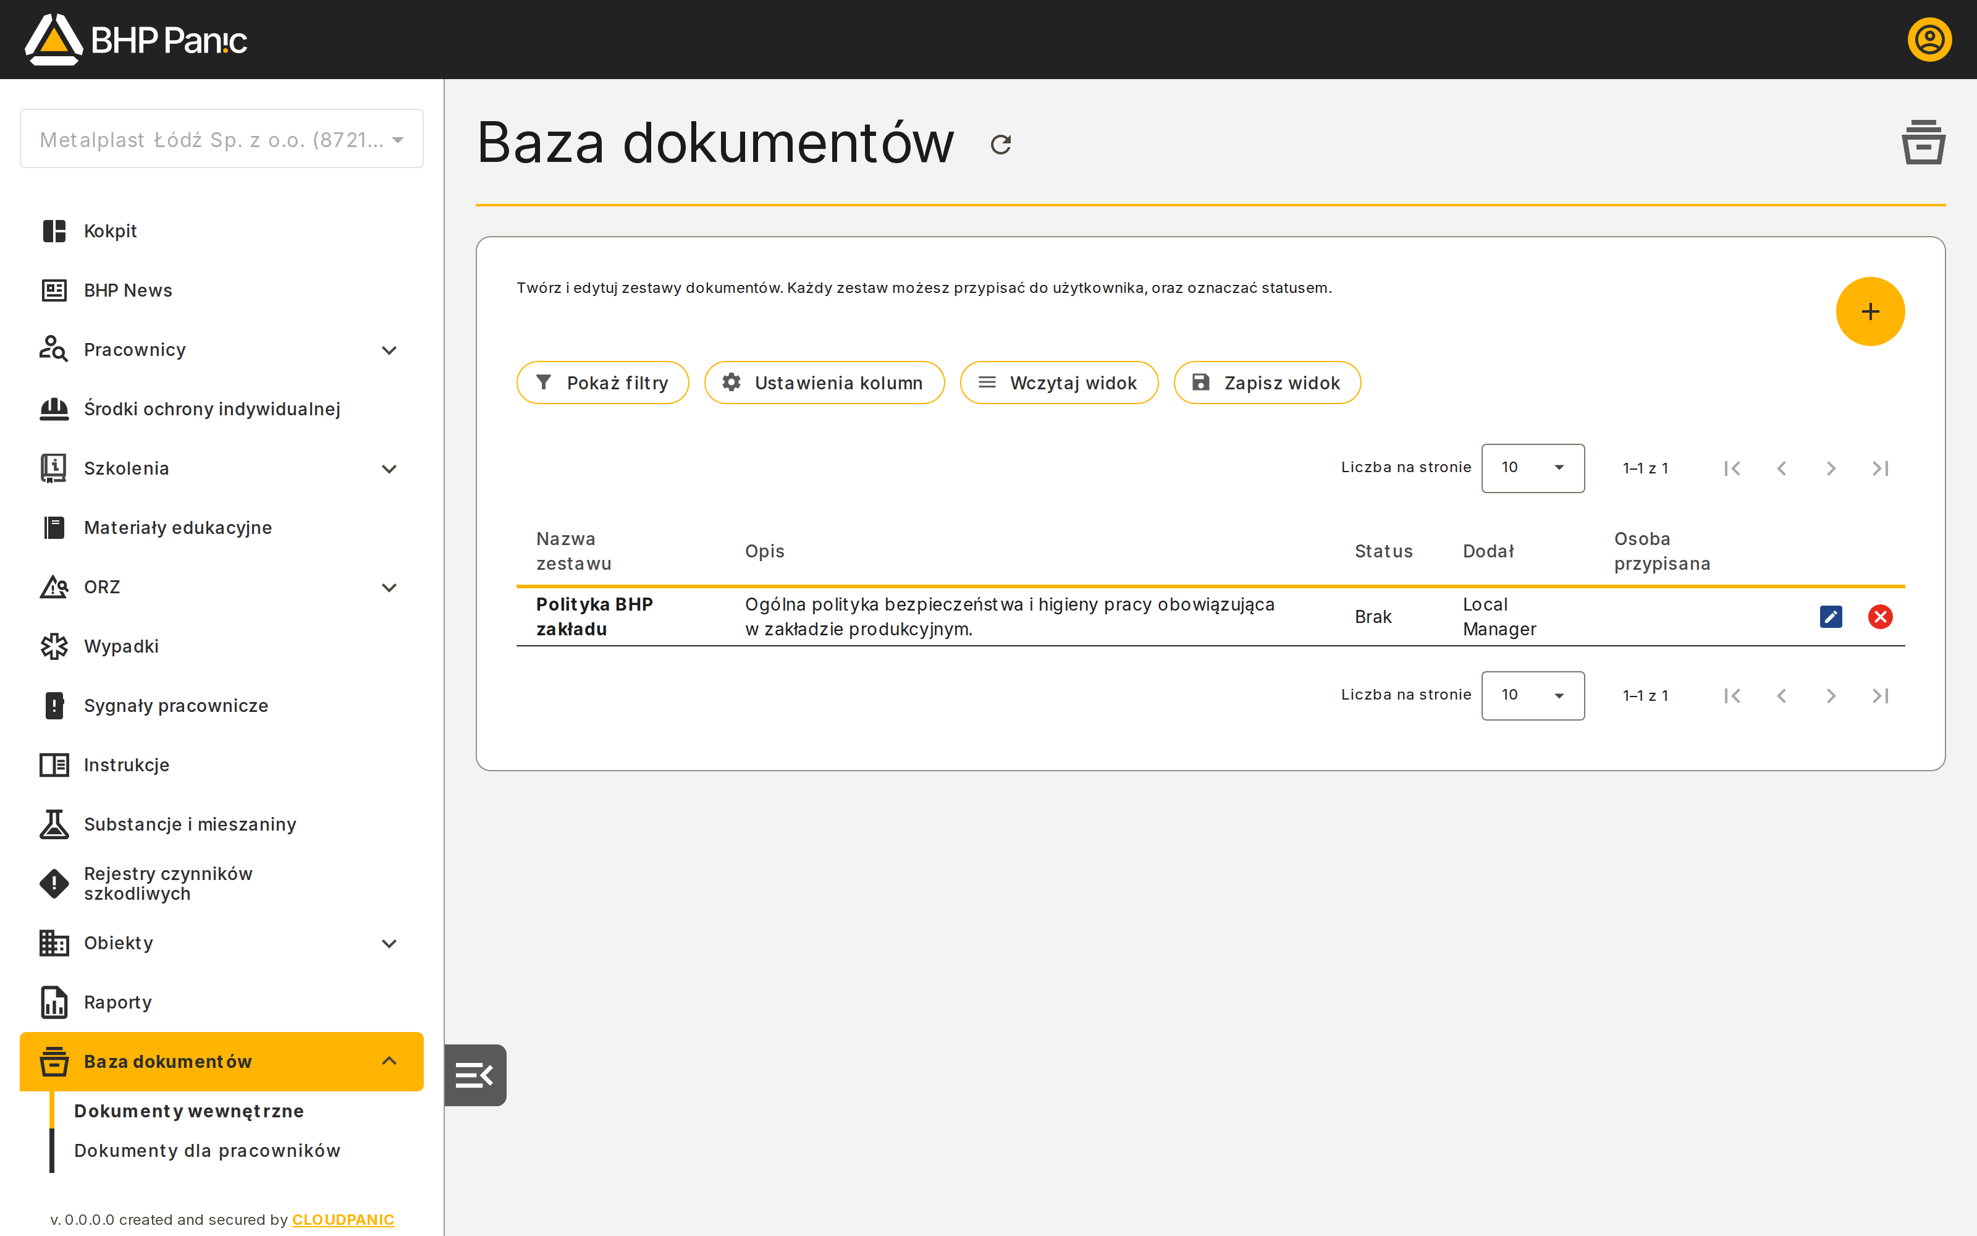
Task: Click the Brak status cell
Action: [1372, 617]
